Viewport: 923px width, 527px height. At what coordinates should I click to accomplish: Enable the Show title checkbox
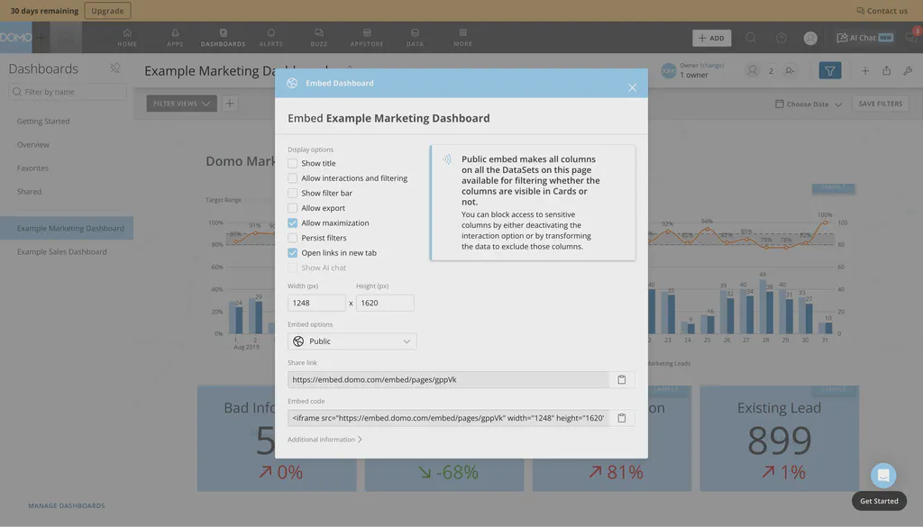(x=293, y=163)
